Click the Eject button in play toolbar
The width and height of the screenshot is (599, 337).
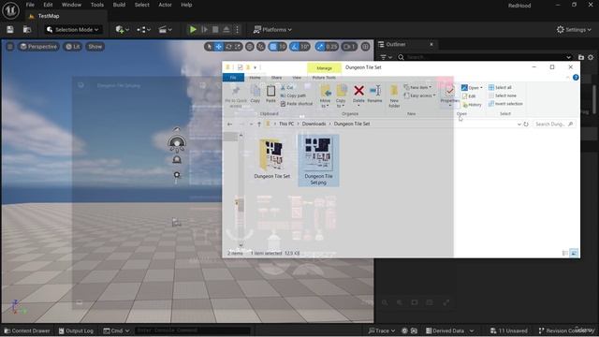[x=226, y=29]
